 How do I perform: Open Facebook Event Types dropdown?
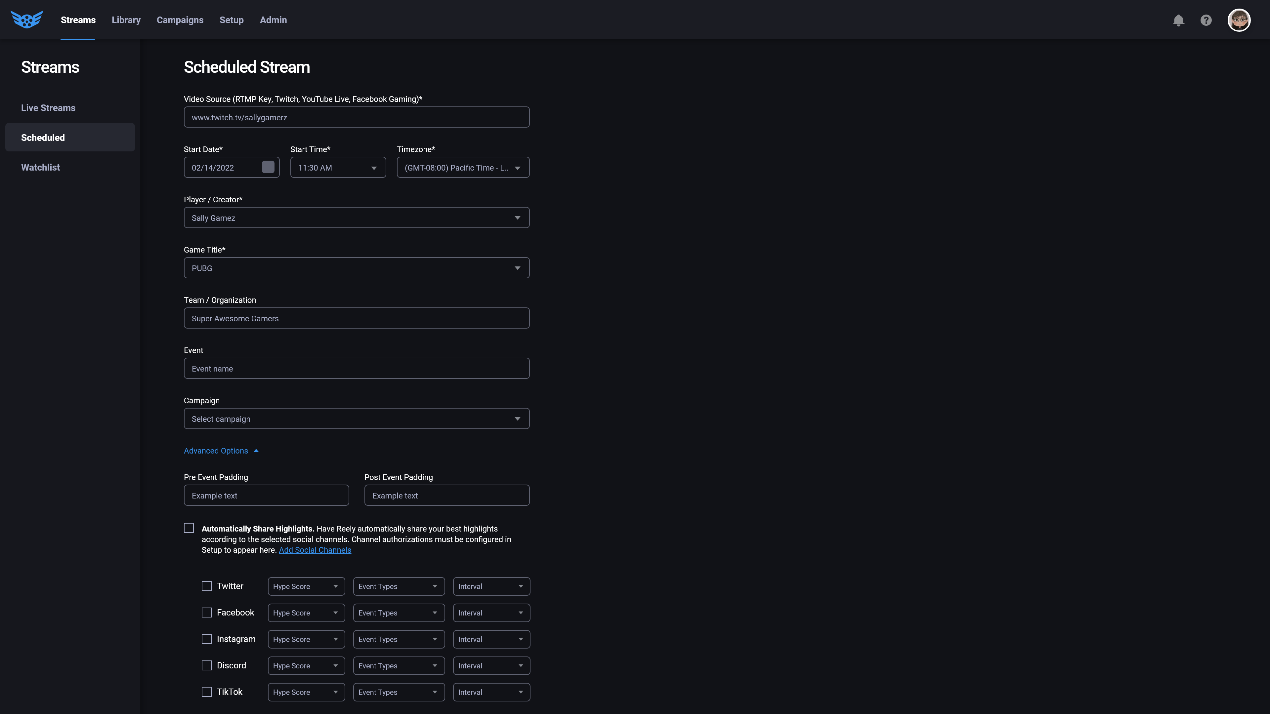click(x=399, y=613)
